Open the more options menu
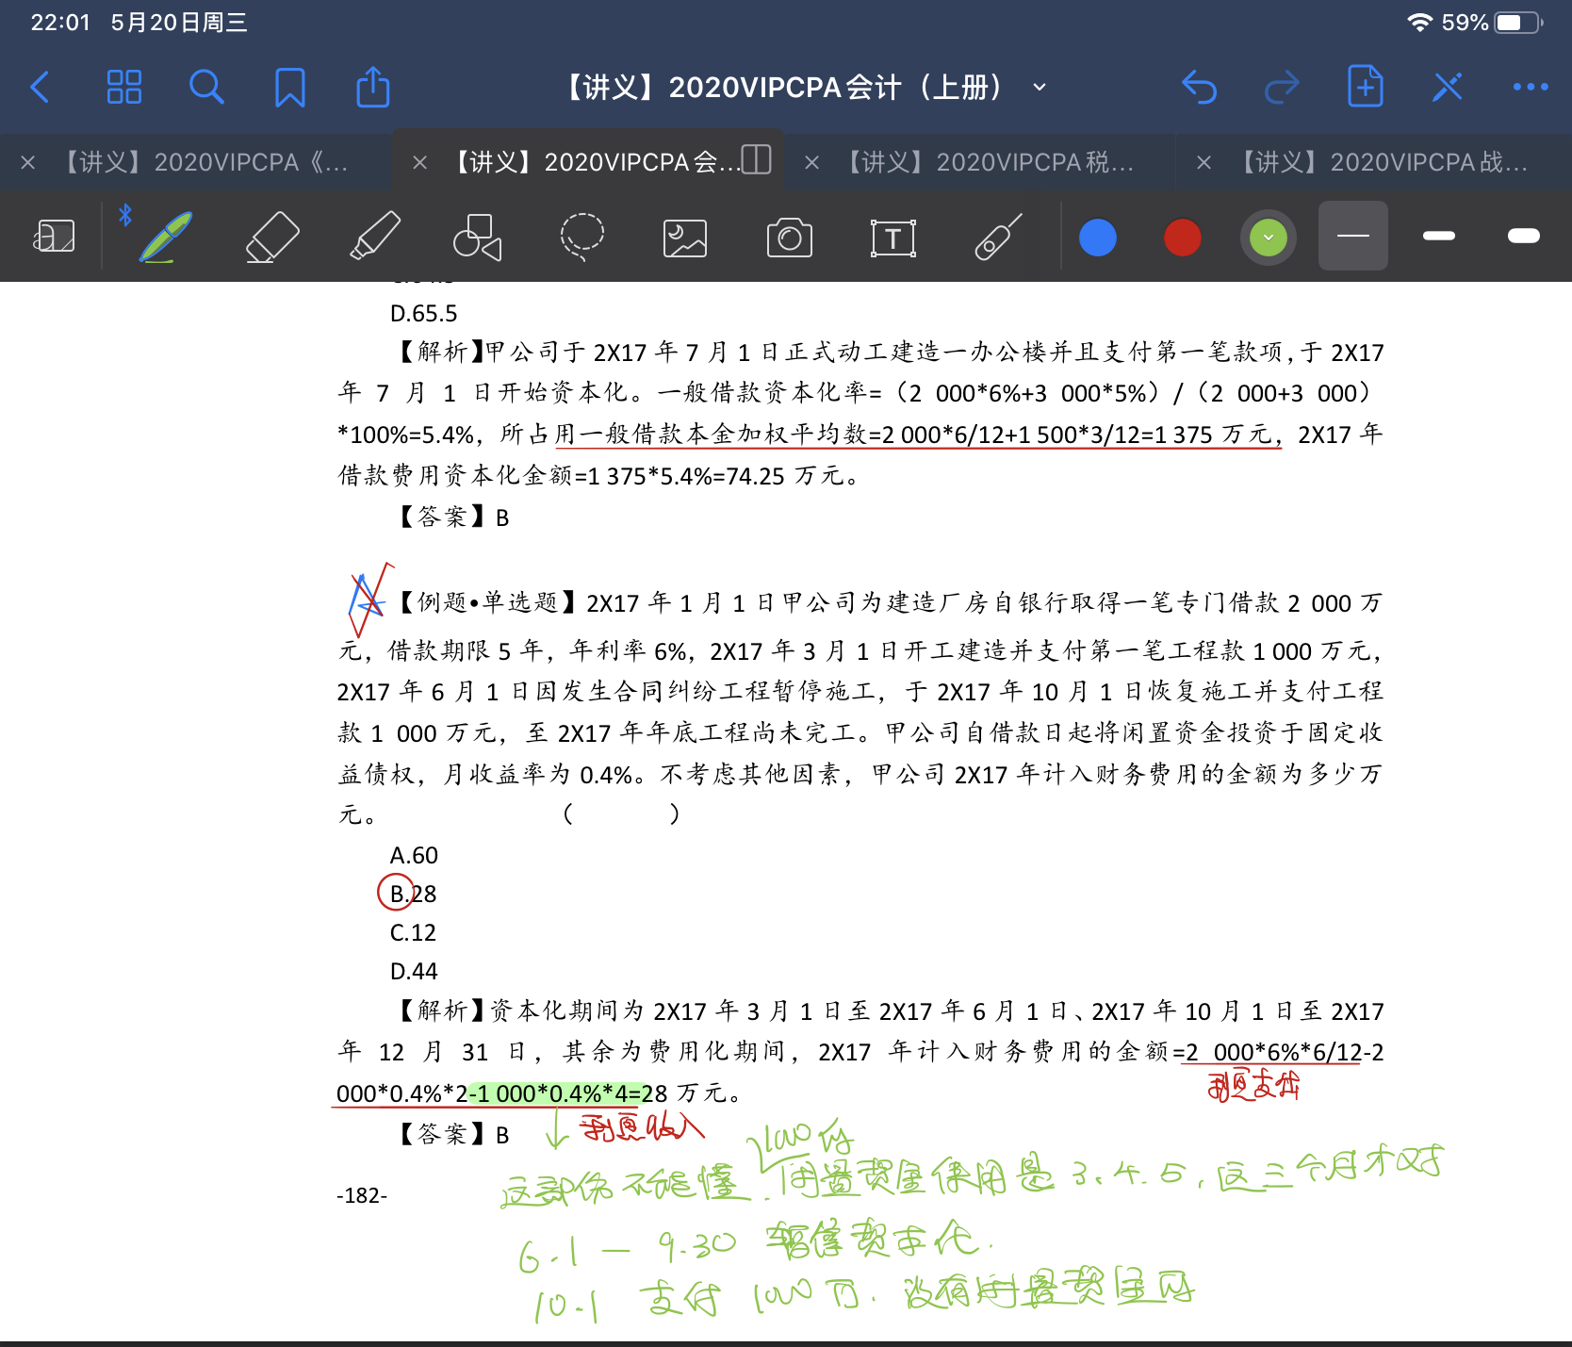1572x1347 pixels. [1530, 88]
